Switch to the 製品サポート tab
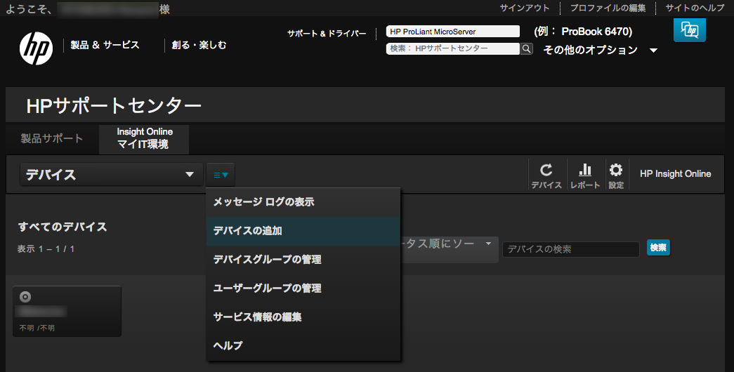 tap(51, 138)
